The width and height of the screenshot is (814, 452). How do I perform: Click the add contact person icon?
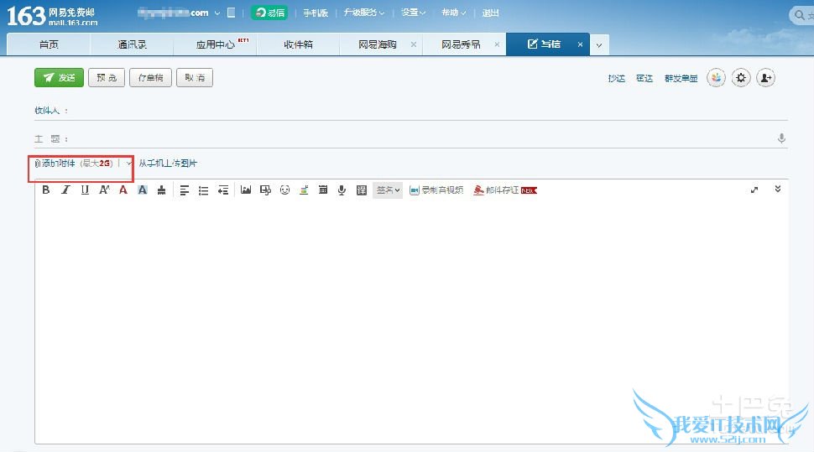tap(765, 78)
